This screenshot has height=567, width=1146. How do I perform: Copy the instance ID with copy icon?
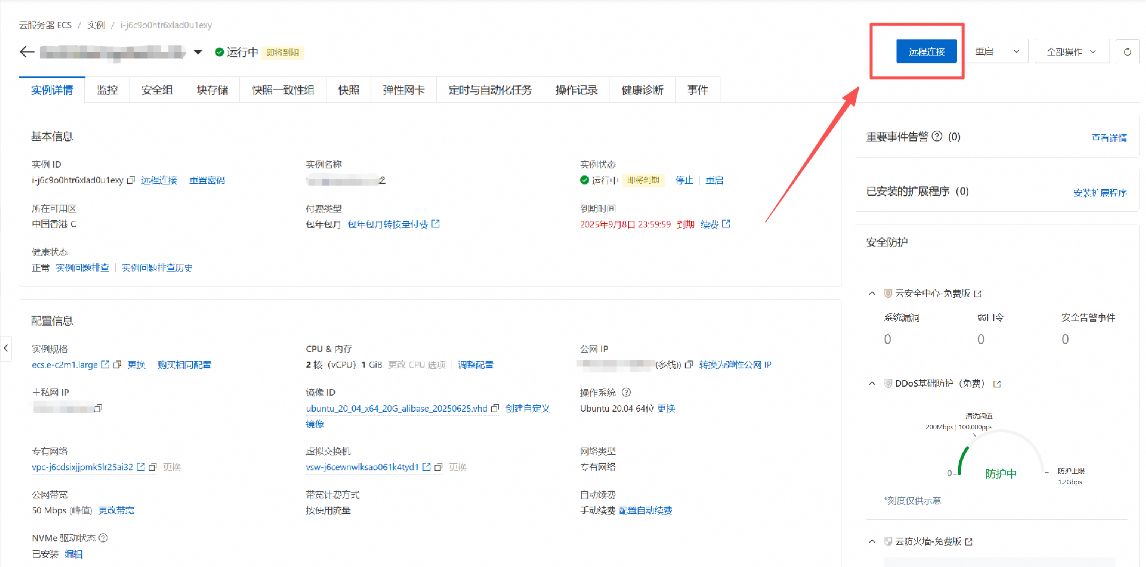(x=131, y=180)
